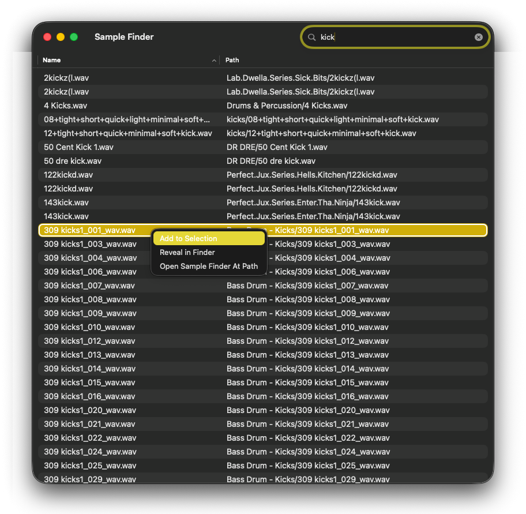This screenshot has height=514, width=526.
Task: Clear the search field with X icon
Action: pyautogui.click(x=478, y=37)
